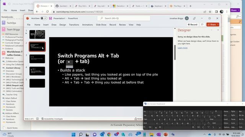Open the Comments icon next to Record

click(x=202, y=24)
